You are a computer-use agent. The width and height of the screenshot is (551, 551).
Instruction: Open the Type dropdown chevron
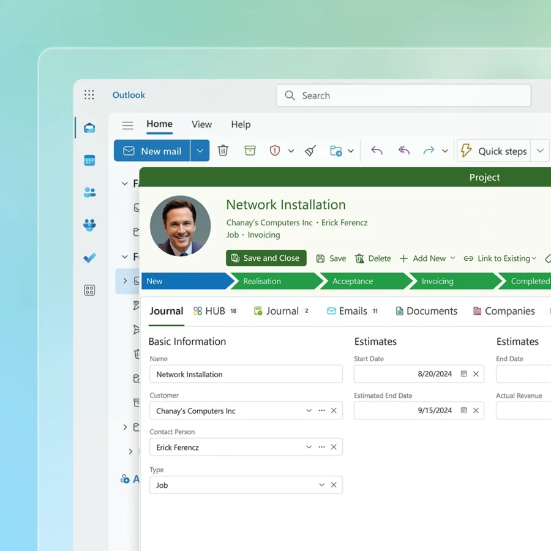pyautogui.click(x=321, y=485)
